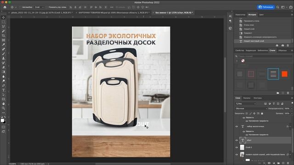Select the Rectangular Marquee tool
Image resolution: width=294 pixels, height=165 pixels.
coord(3,22)
